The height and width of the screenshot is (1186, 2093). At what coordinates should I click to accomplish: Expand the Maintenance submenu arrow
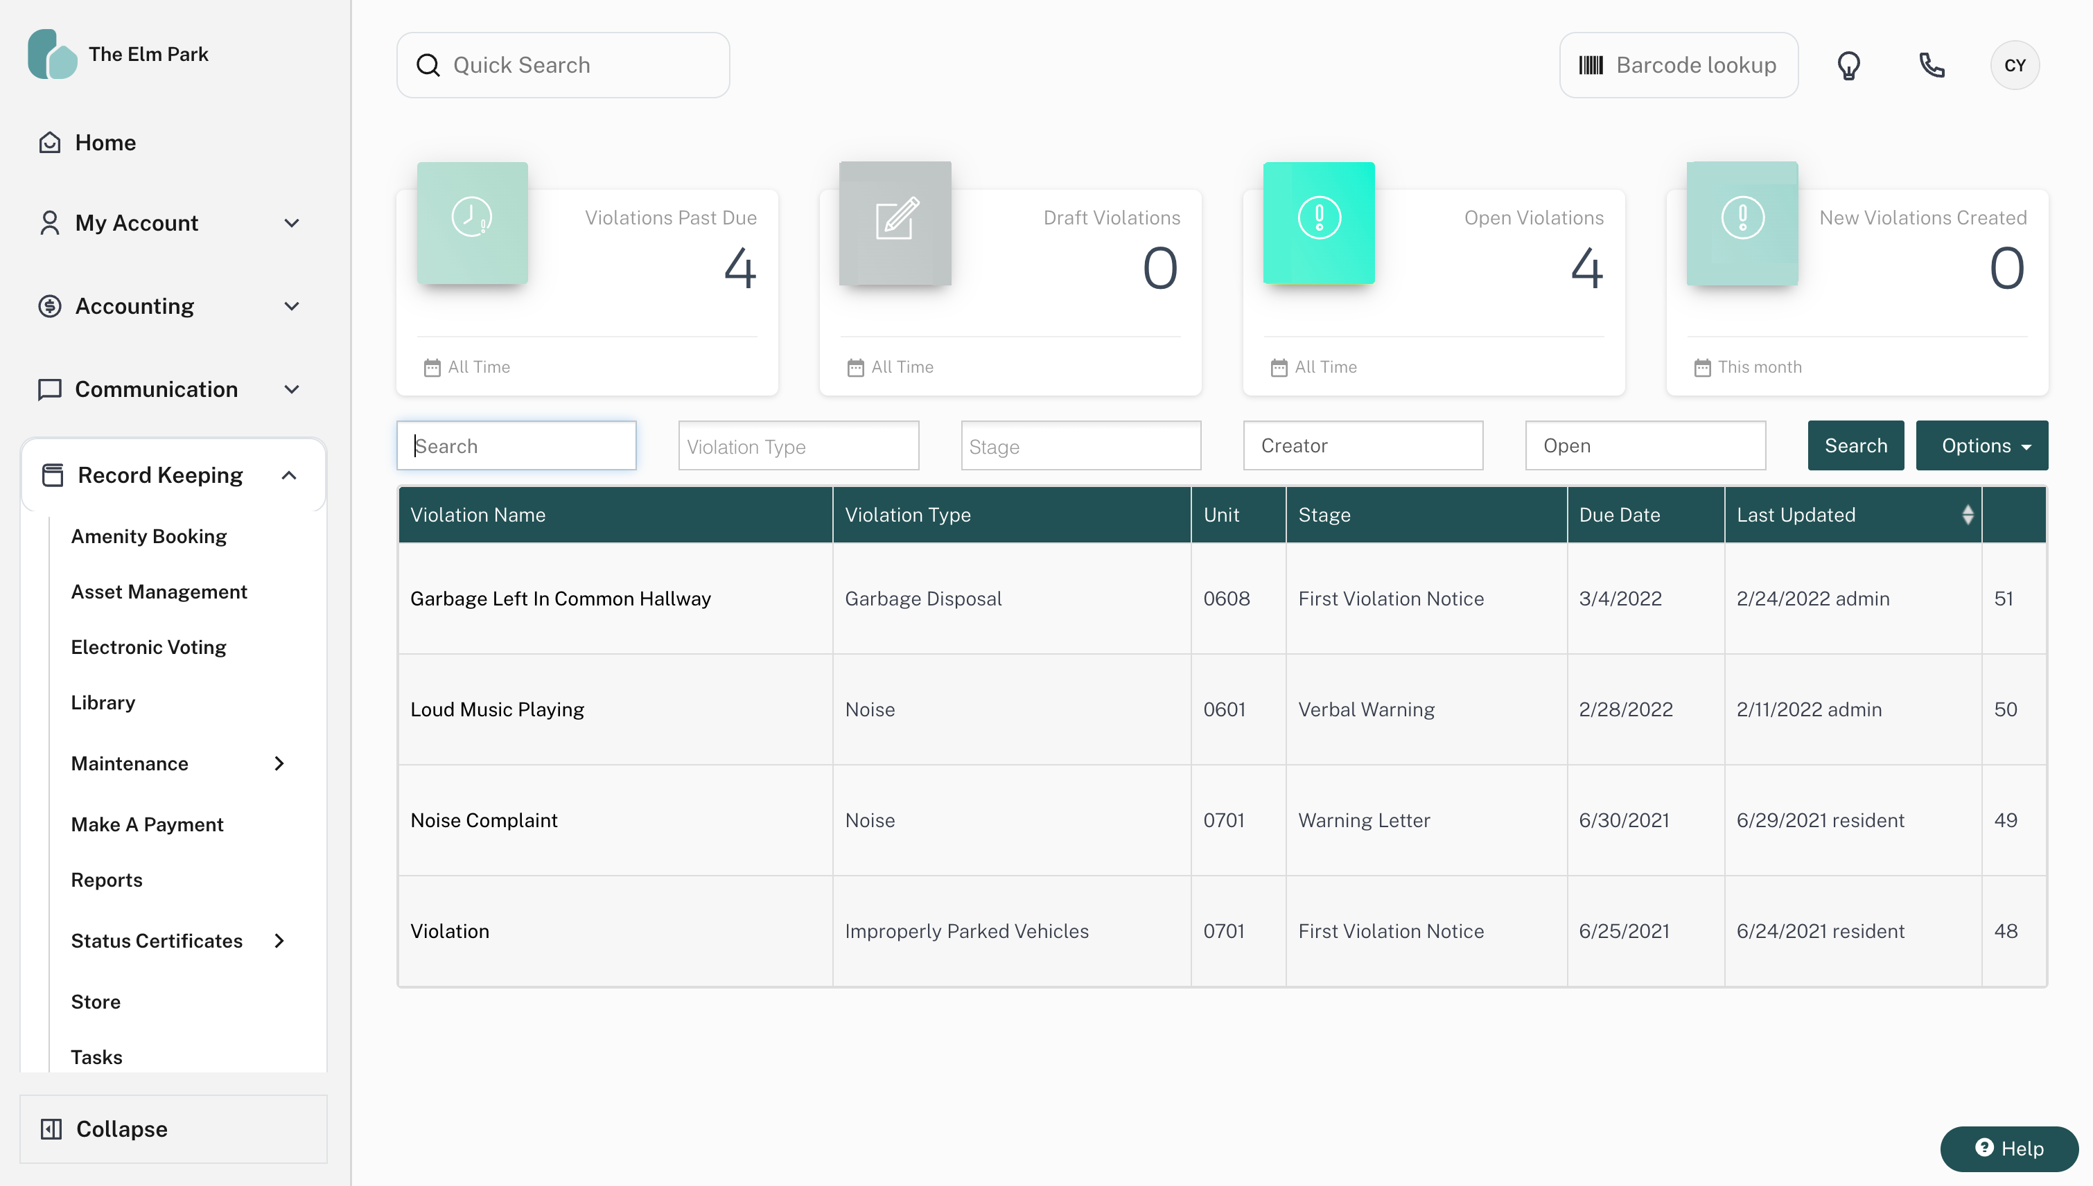(279, 763)
